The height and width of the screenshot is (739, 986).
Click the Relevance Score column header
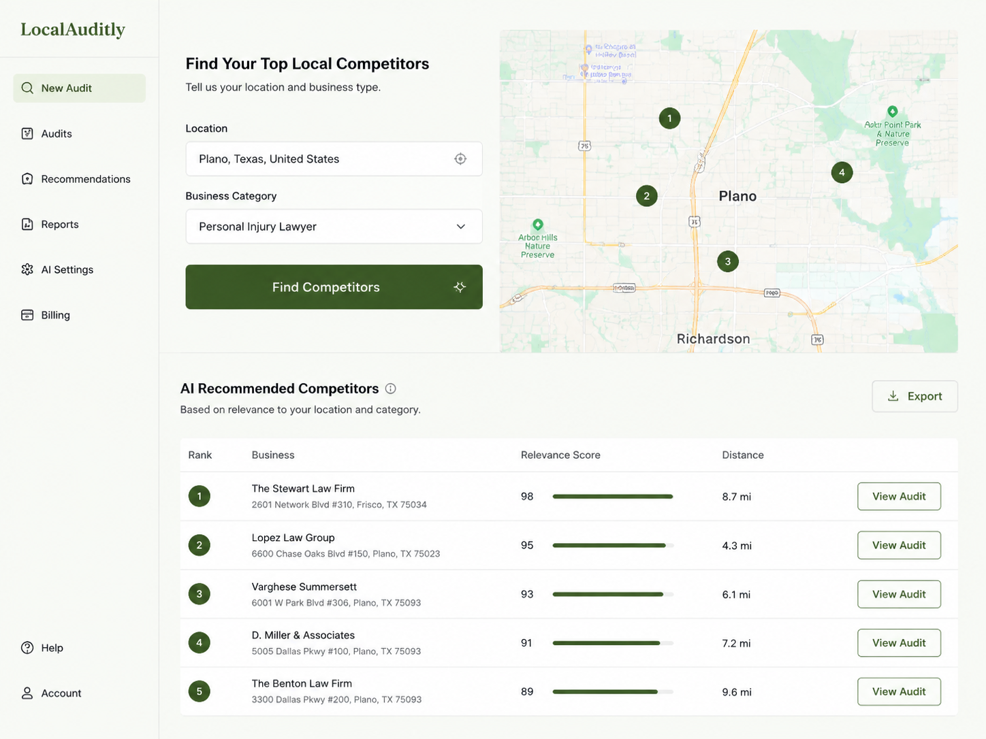click(560, 455)
